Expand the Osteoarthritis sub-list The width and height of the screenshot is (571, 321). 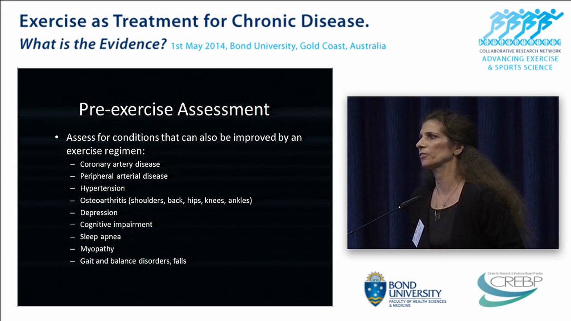pyautogui.click(x=166, y=200)
